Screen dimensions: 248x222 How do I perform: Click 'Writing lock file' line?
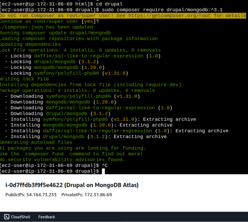point(24,79)
